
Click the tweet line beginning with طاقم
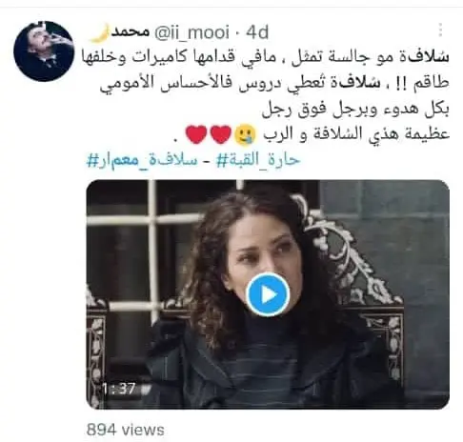coord(274,83)
